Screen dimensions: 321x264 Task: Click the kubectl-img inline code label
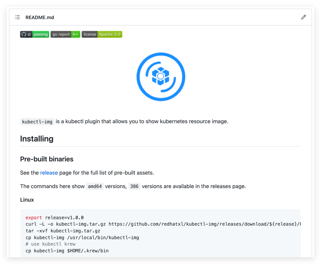37,122
